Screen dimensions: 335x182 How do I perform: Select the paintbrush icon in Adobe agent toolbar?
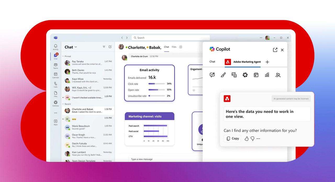[x=223, y=75]
